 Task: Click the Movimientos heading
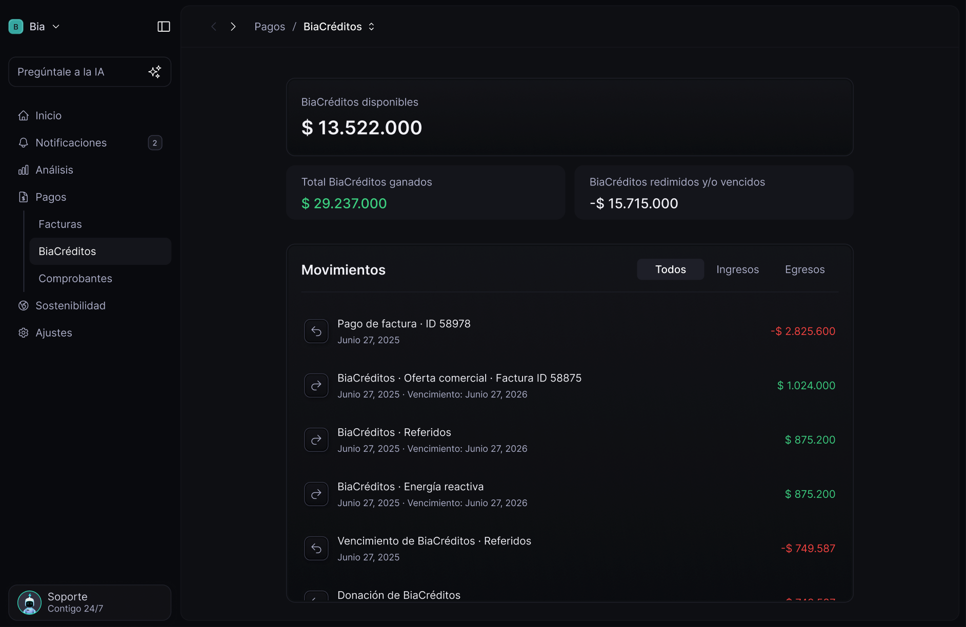point(344,270)
